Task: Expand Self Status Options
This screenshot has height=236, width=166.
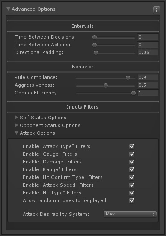Action: 17,118
